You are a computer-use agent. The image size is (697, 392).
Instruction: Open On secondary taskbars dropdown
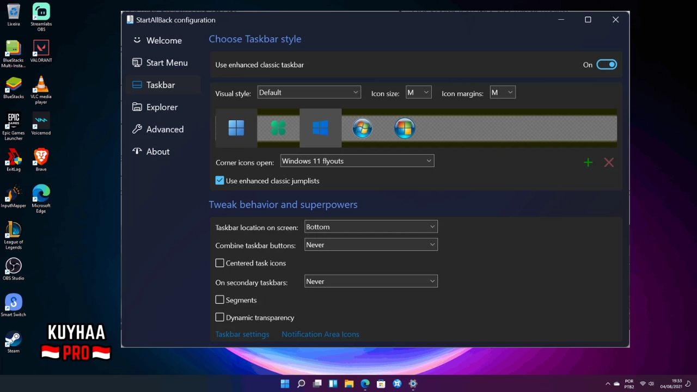[x=371, y=281]
